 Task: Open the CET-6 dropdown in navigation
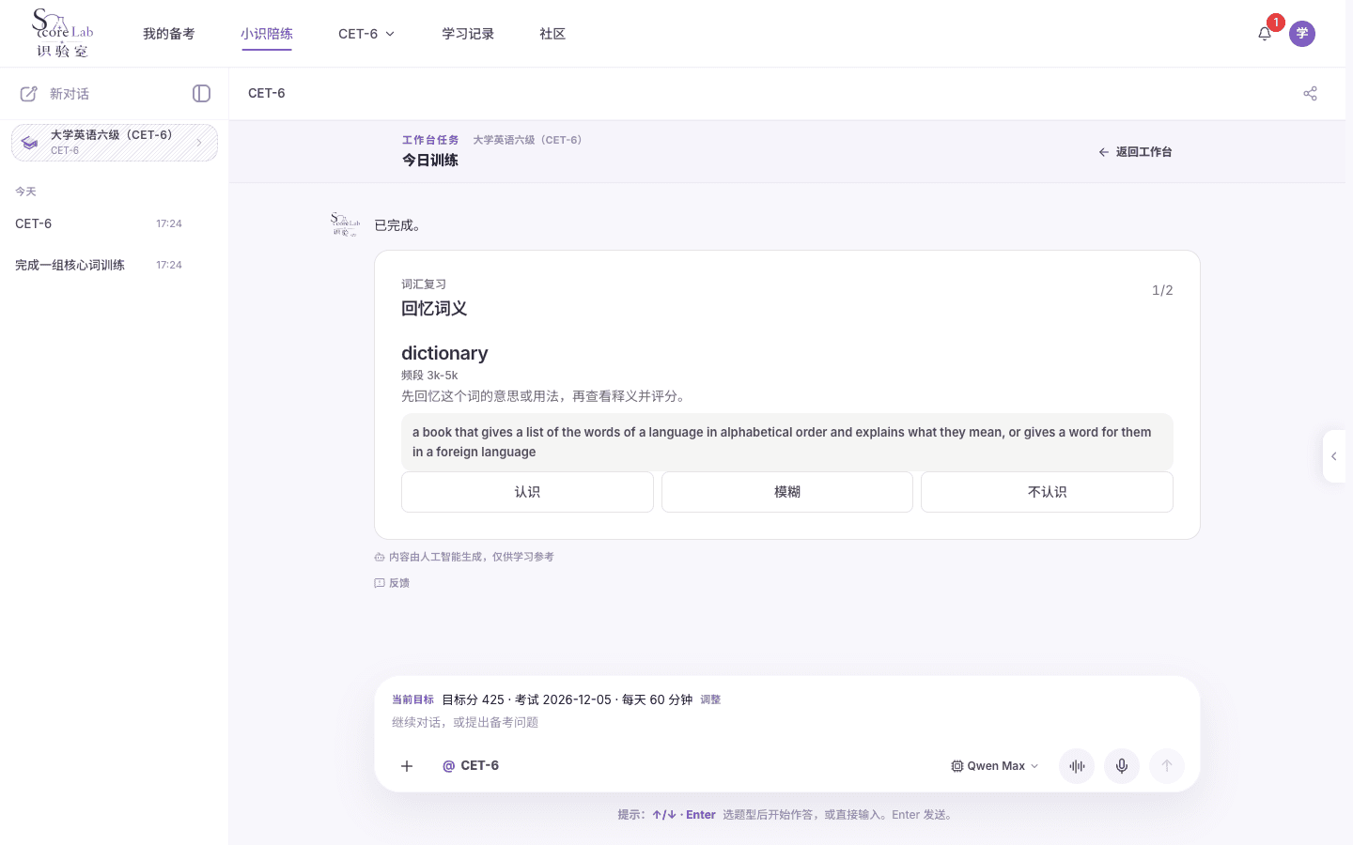(x=366, y=34)
